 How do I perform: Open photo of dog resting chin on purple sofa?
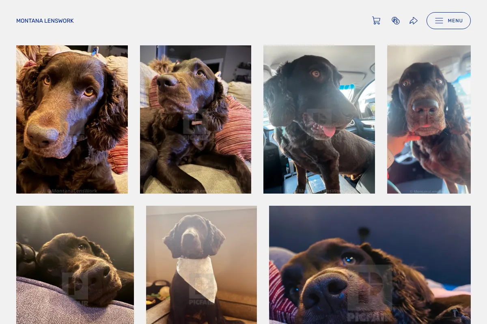click(x=75, y=265)
